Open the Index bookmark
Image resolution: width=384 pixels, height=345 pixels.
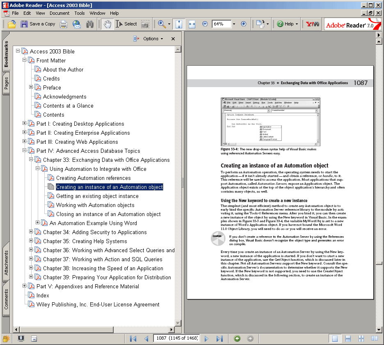coord(43,295)
